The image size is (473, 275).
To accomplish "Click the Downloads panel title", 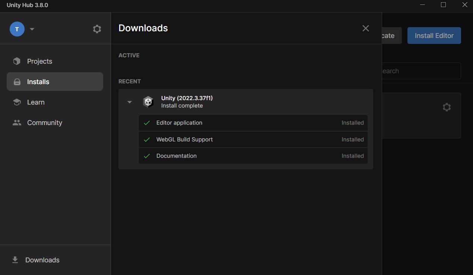I will click(x=143, y=28).
